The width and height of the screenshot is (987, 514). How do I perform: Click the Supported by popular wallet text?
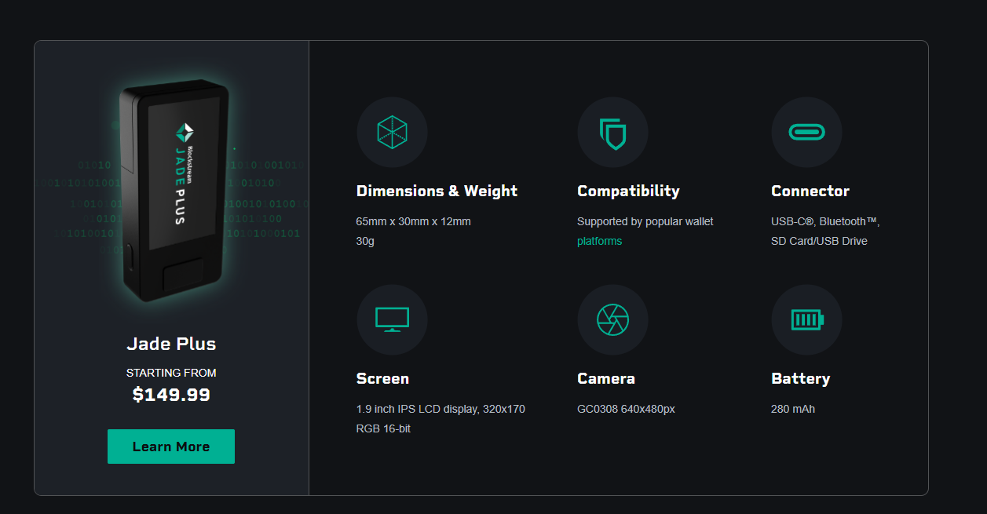click(x=645, y=221)
